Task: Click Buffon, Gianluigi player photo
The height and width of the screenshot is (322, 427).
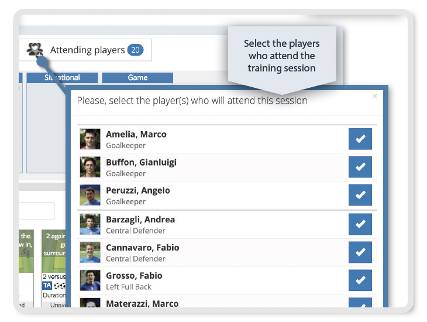Action: 90,167
